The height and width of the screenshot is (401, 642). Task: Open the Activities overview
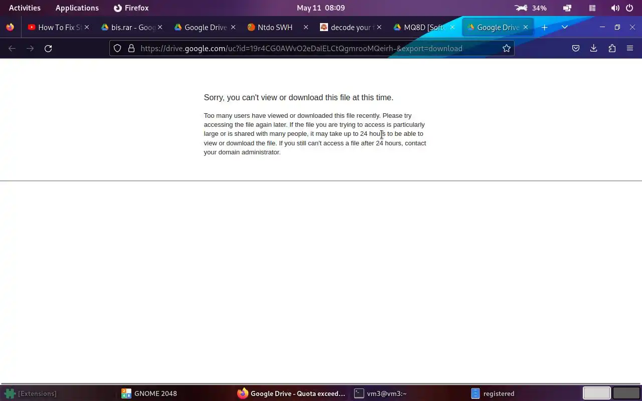[25, 8]
